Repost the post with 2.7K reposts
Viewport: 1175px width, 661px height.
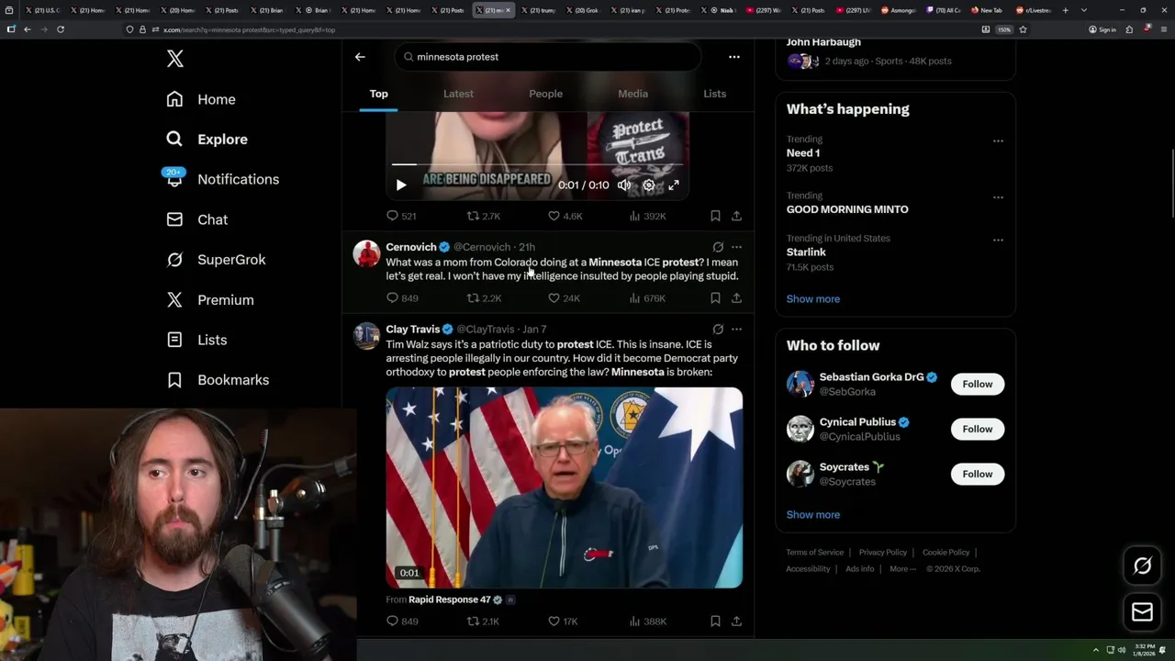click(x=484, y=216)
